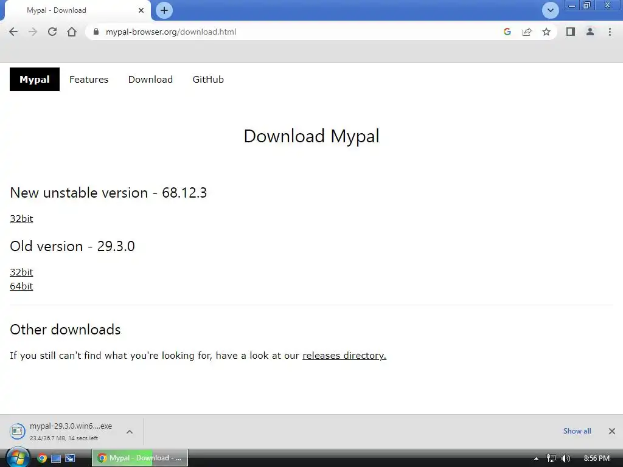The image size is (623, 467).
Task: Open the Features page
Action: [89, 80]
